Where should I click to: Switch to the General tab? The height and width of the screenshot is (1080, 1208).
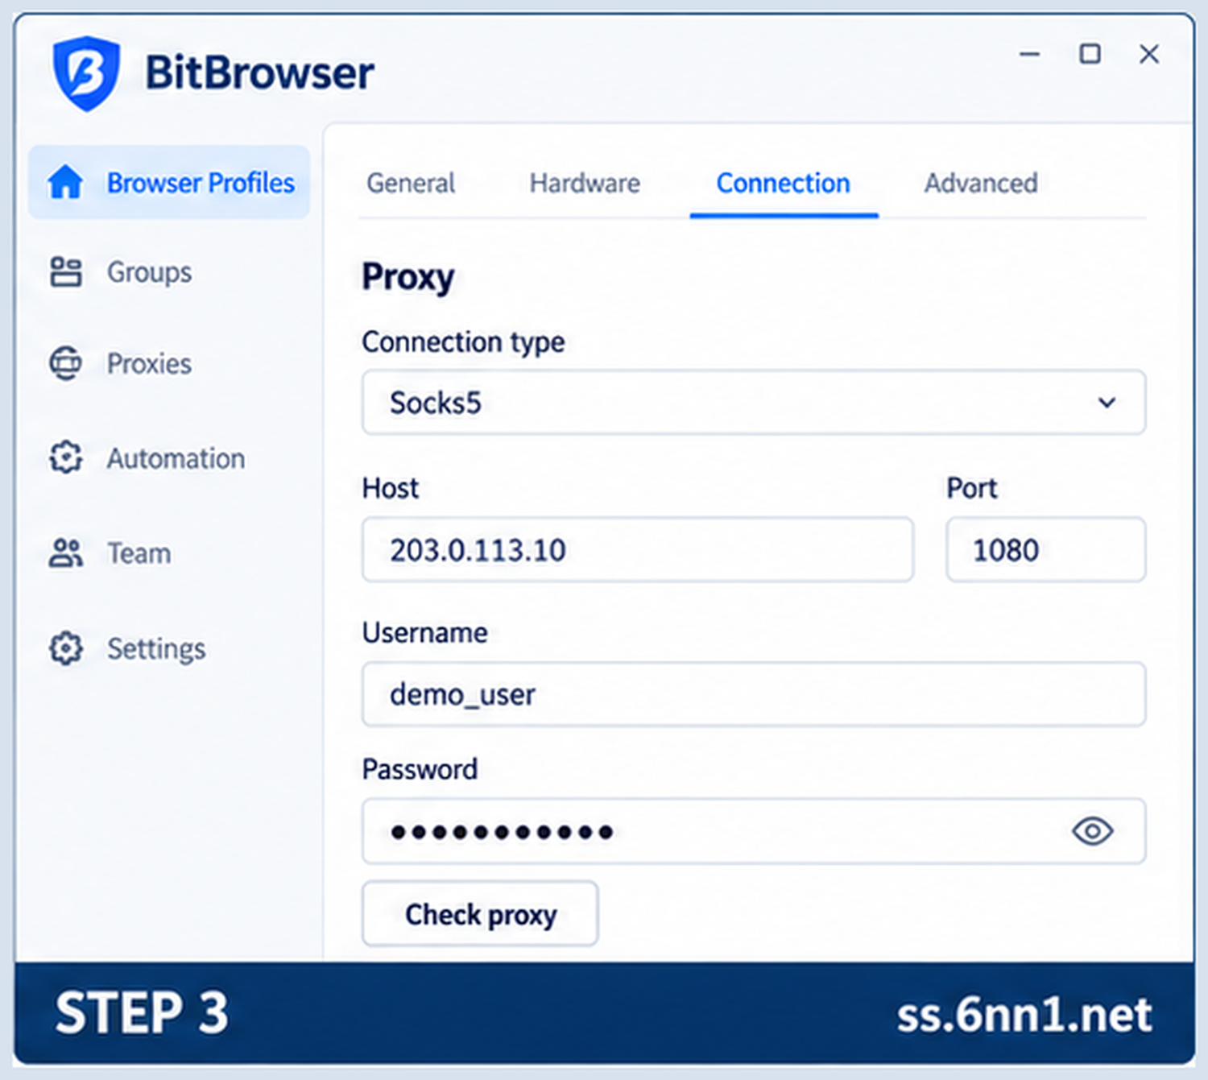[x=411, y=184]
